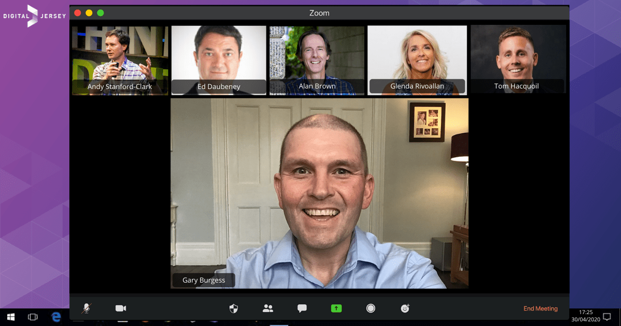Select Alan Brown's video thumbnail
621x326 pixels.
pos(317,60)
